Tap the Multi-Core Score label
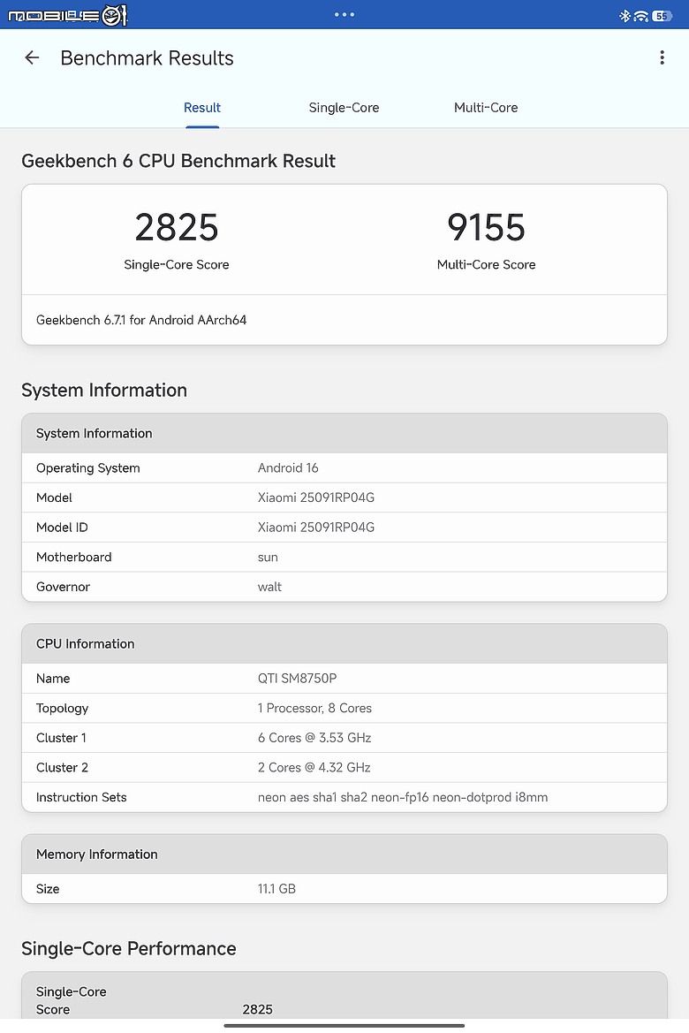 (486, 264)
